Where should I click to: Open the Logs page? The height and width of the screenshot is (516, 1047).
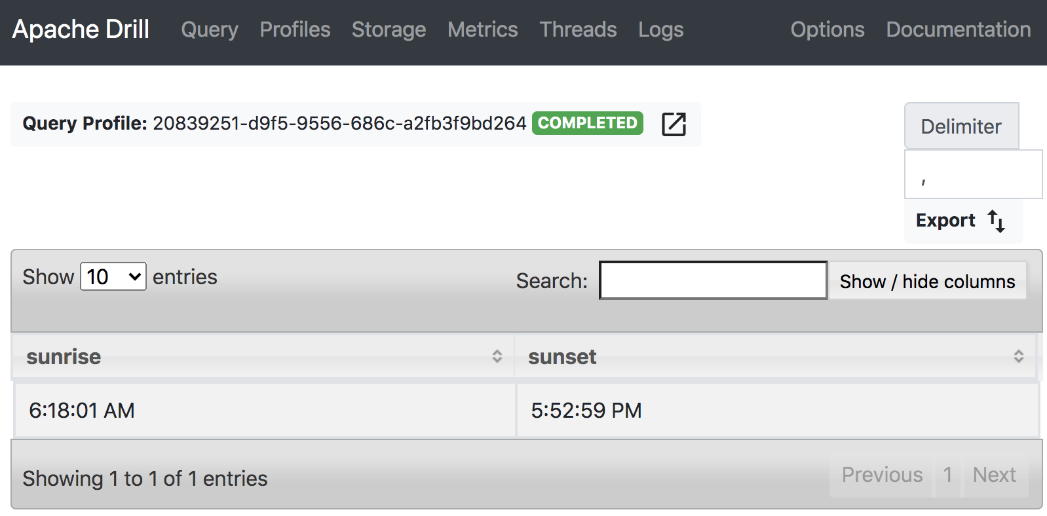pyautogui.click(x=661, y=29)
